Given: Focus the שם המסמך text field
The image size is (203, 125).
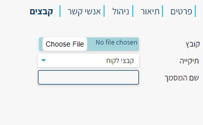Looking at the screenshot, I should (89, 78).
